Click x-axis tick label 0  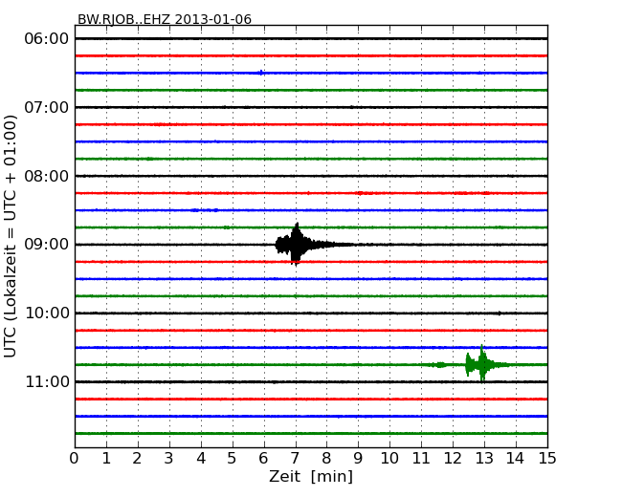[75, 459]
